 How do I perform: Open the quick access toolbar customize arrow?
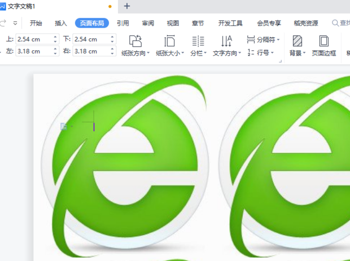[15, 23]
